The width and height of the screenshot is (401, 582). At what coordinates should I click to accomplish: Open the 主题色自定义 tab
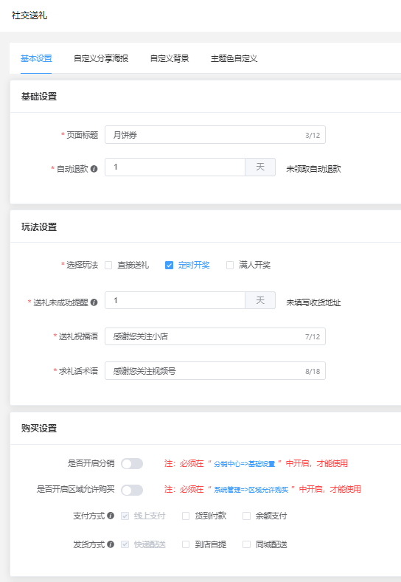coord(234,58)
